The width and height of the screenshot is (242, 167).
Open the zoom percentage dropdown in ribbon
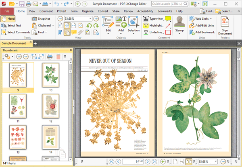[90, 19]
